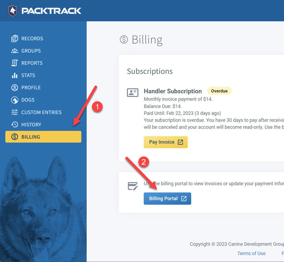This screenshot has height=262, width=284.
Task: Click the PackTrack shield logo icon
Action: point(13,11)
